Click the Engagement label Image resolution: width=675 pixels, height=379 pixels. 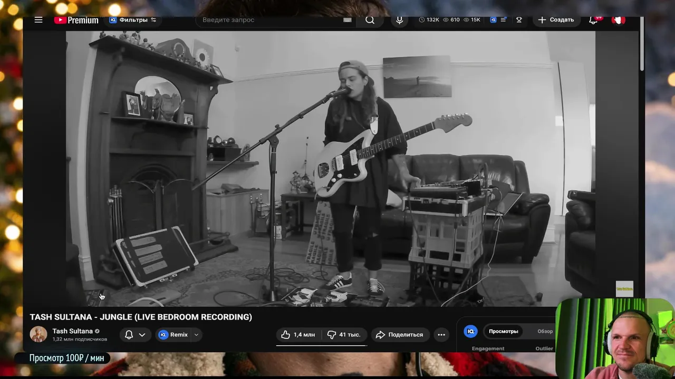click(x=488, y=348)
